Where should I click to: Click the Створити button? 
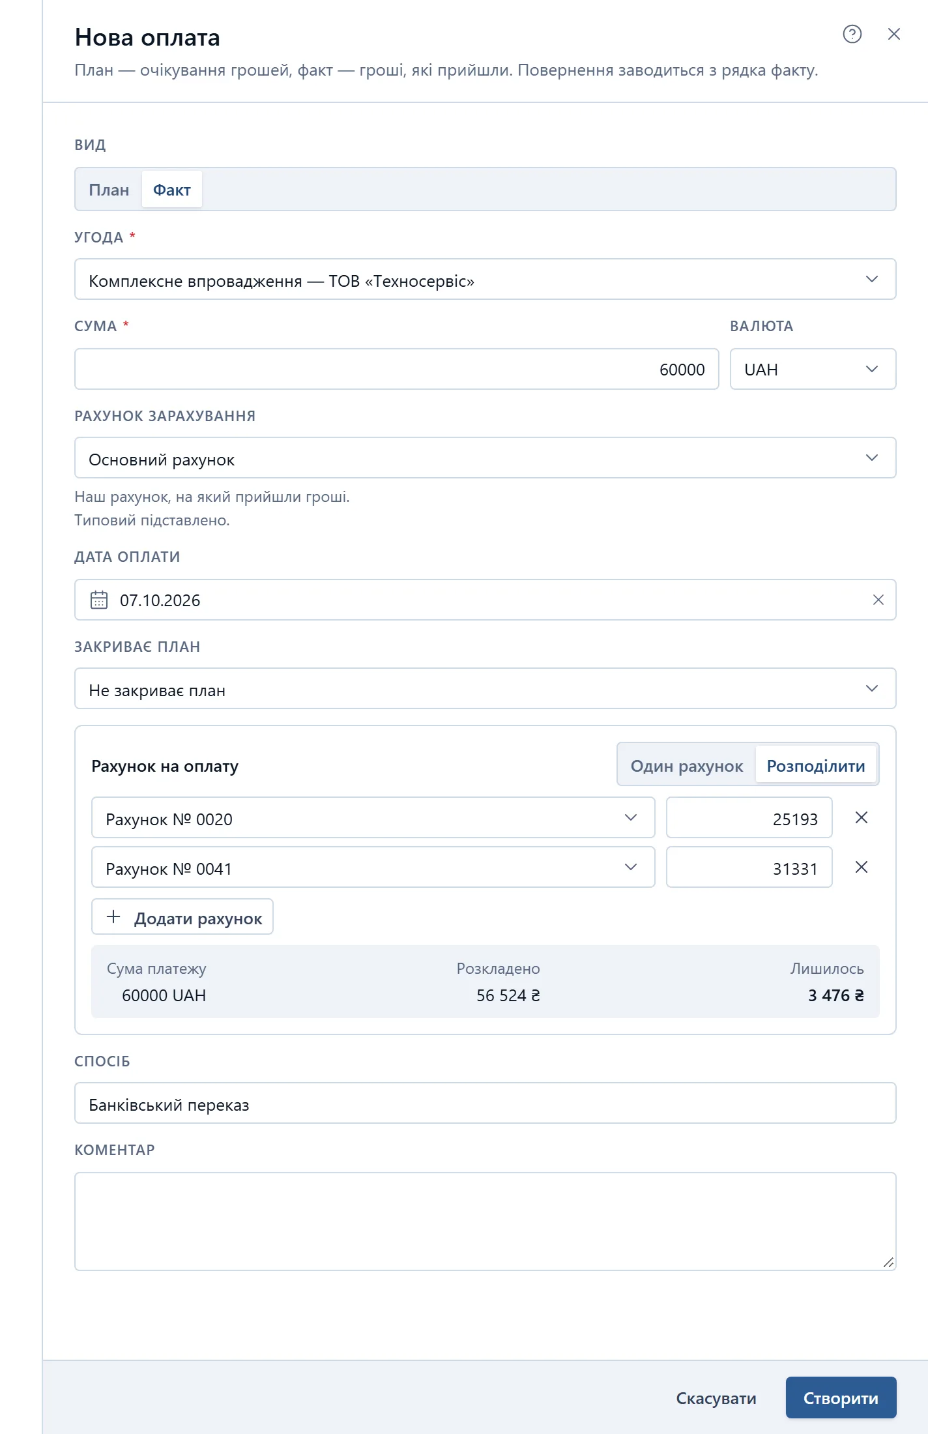[x=841, y=1397]
